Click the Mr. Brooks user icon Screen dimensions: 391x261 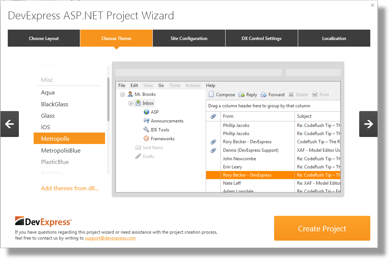tap(130, 94)
